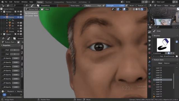The image size is (179, 101).
Task: Open the Image* menu in image editor
Action: (173, 6)
